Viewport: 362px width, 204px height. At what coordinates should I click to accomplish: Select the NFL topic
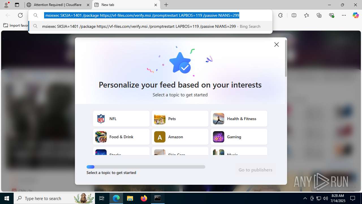(x=121, y=119)
